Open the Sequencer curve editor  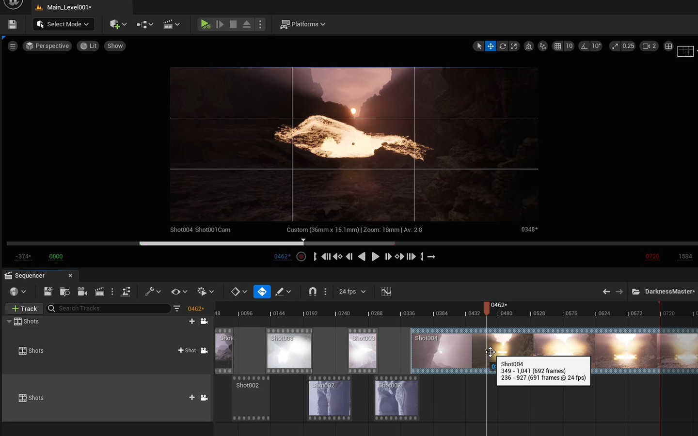coord(386,292)
